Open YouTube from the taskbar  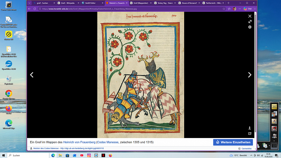click(82, 155)
